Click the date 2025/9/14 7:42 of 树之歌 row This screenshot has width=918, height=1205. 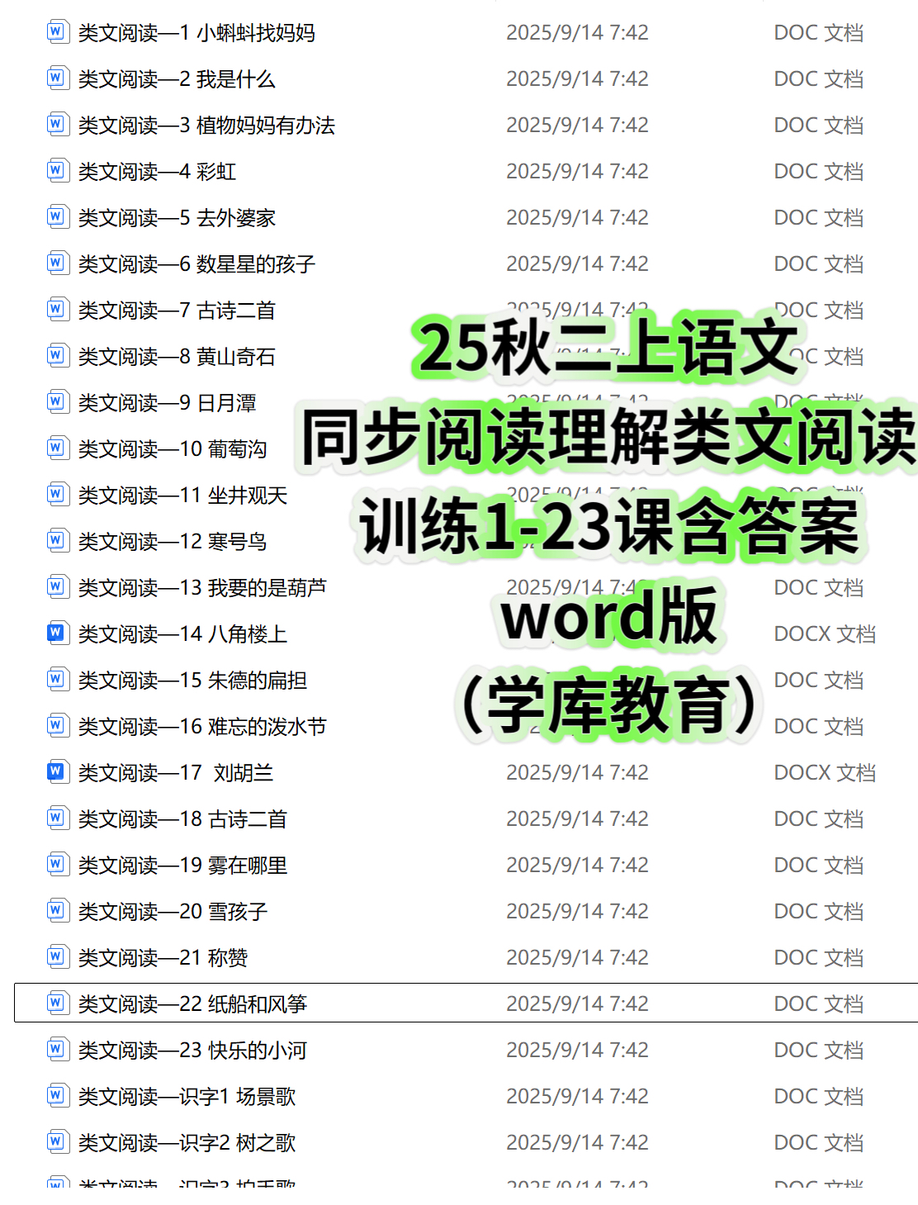point(577,1142)
